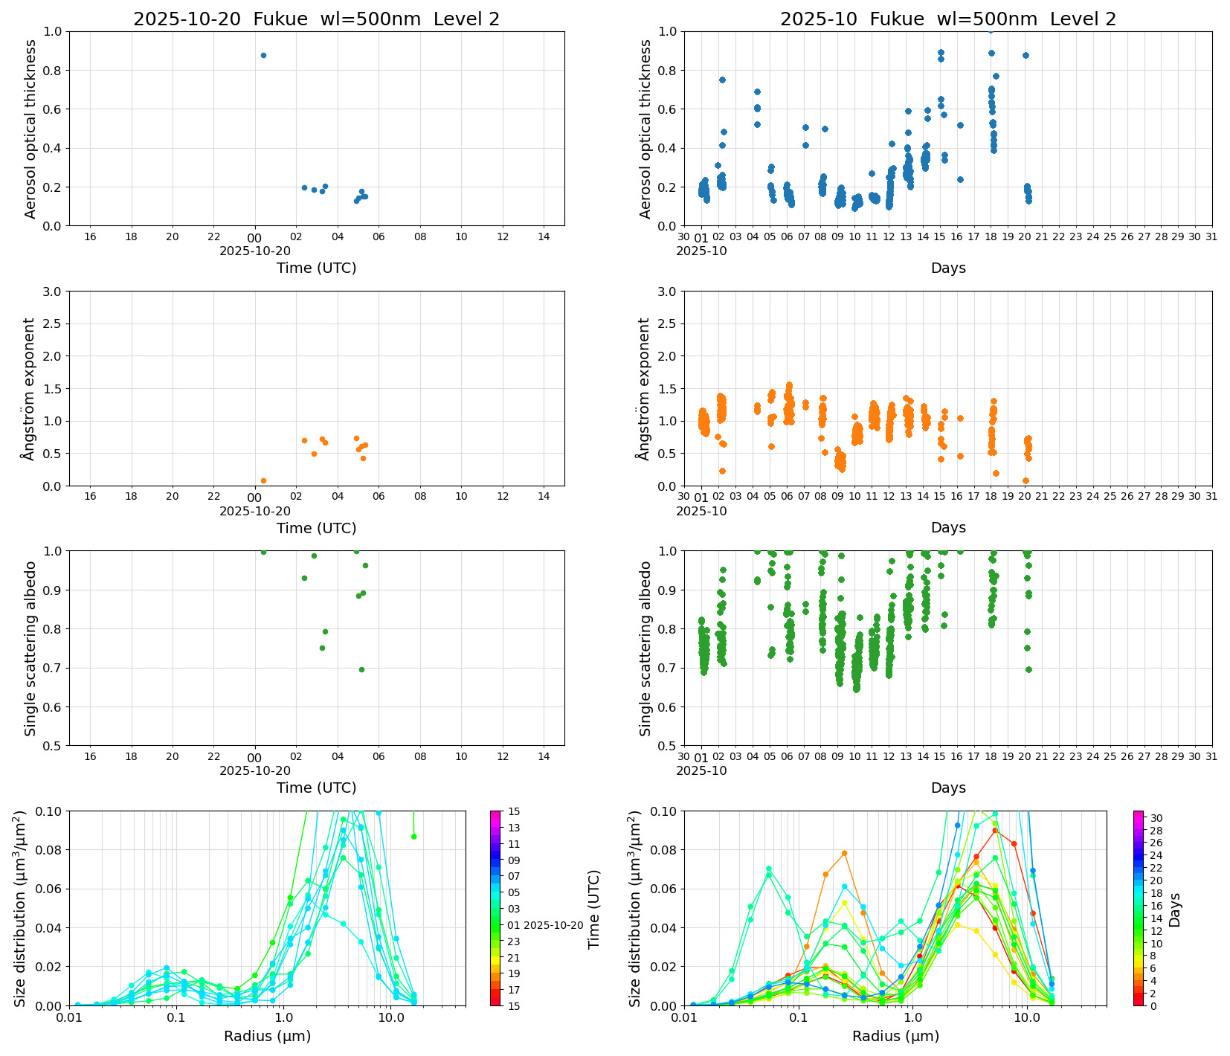Click the Days colorbar beside right size distribution

(x=1139, y=907)
